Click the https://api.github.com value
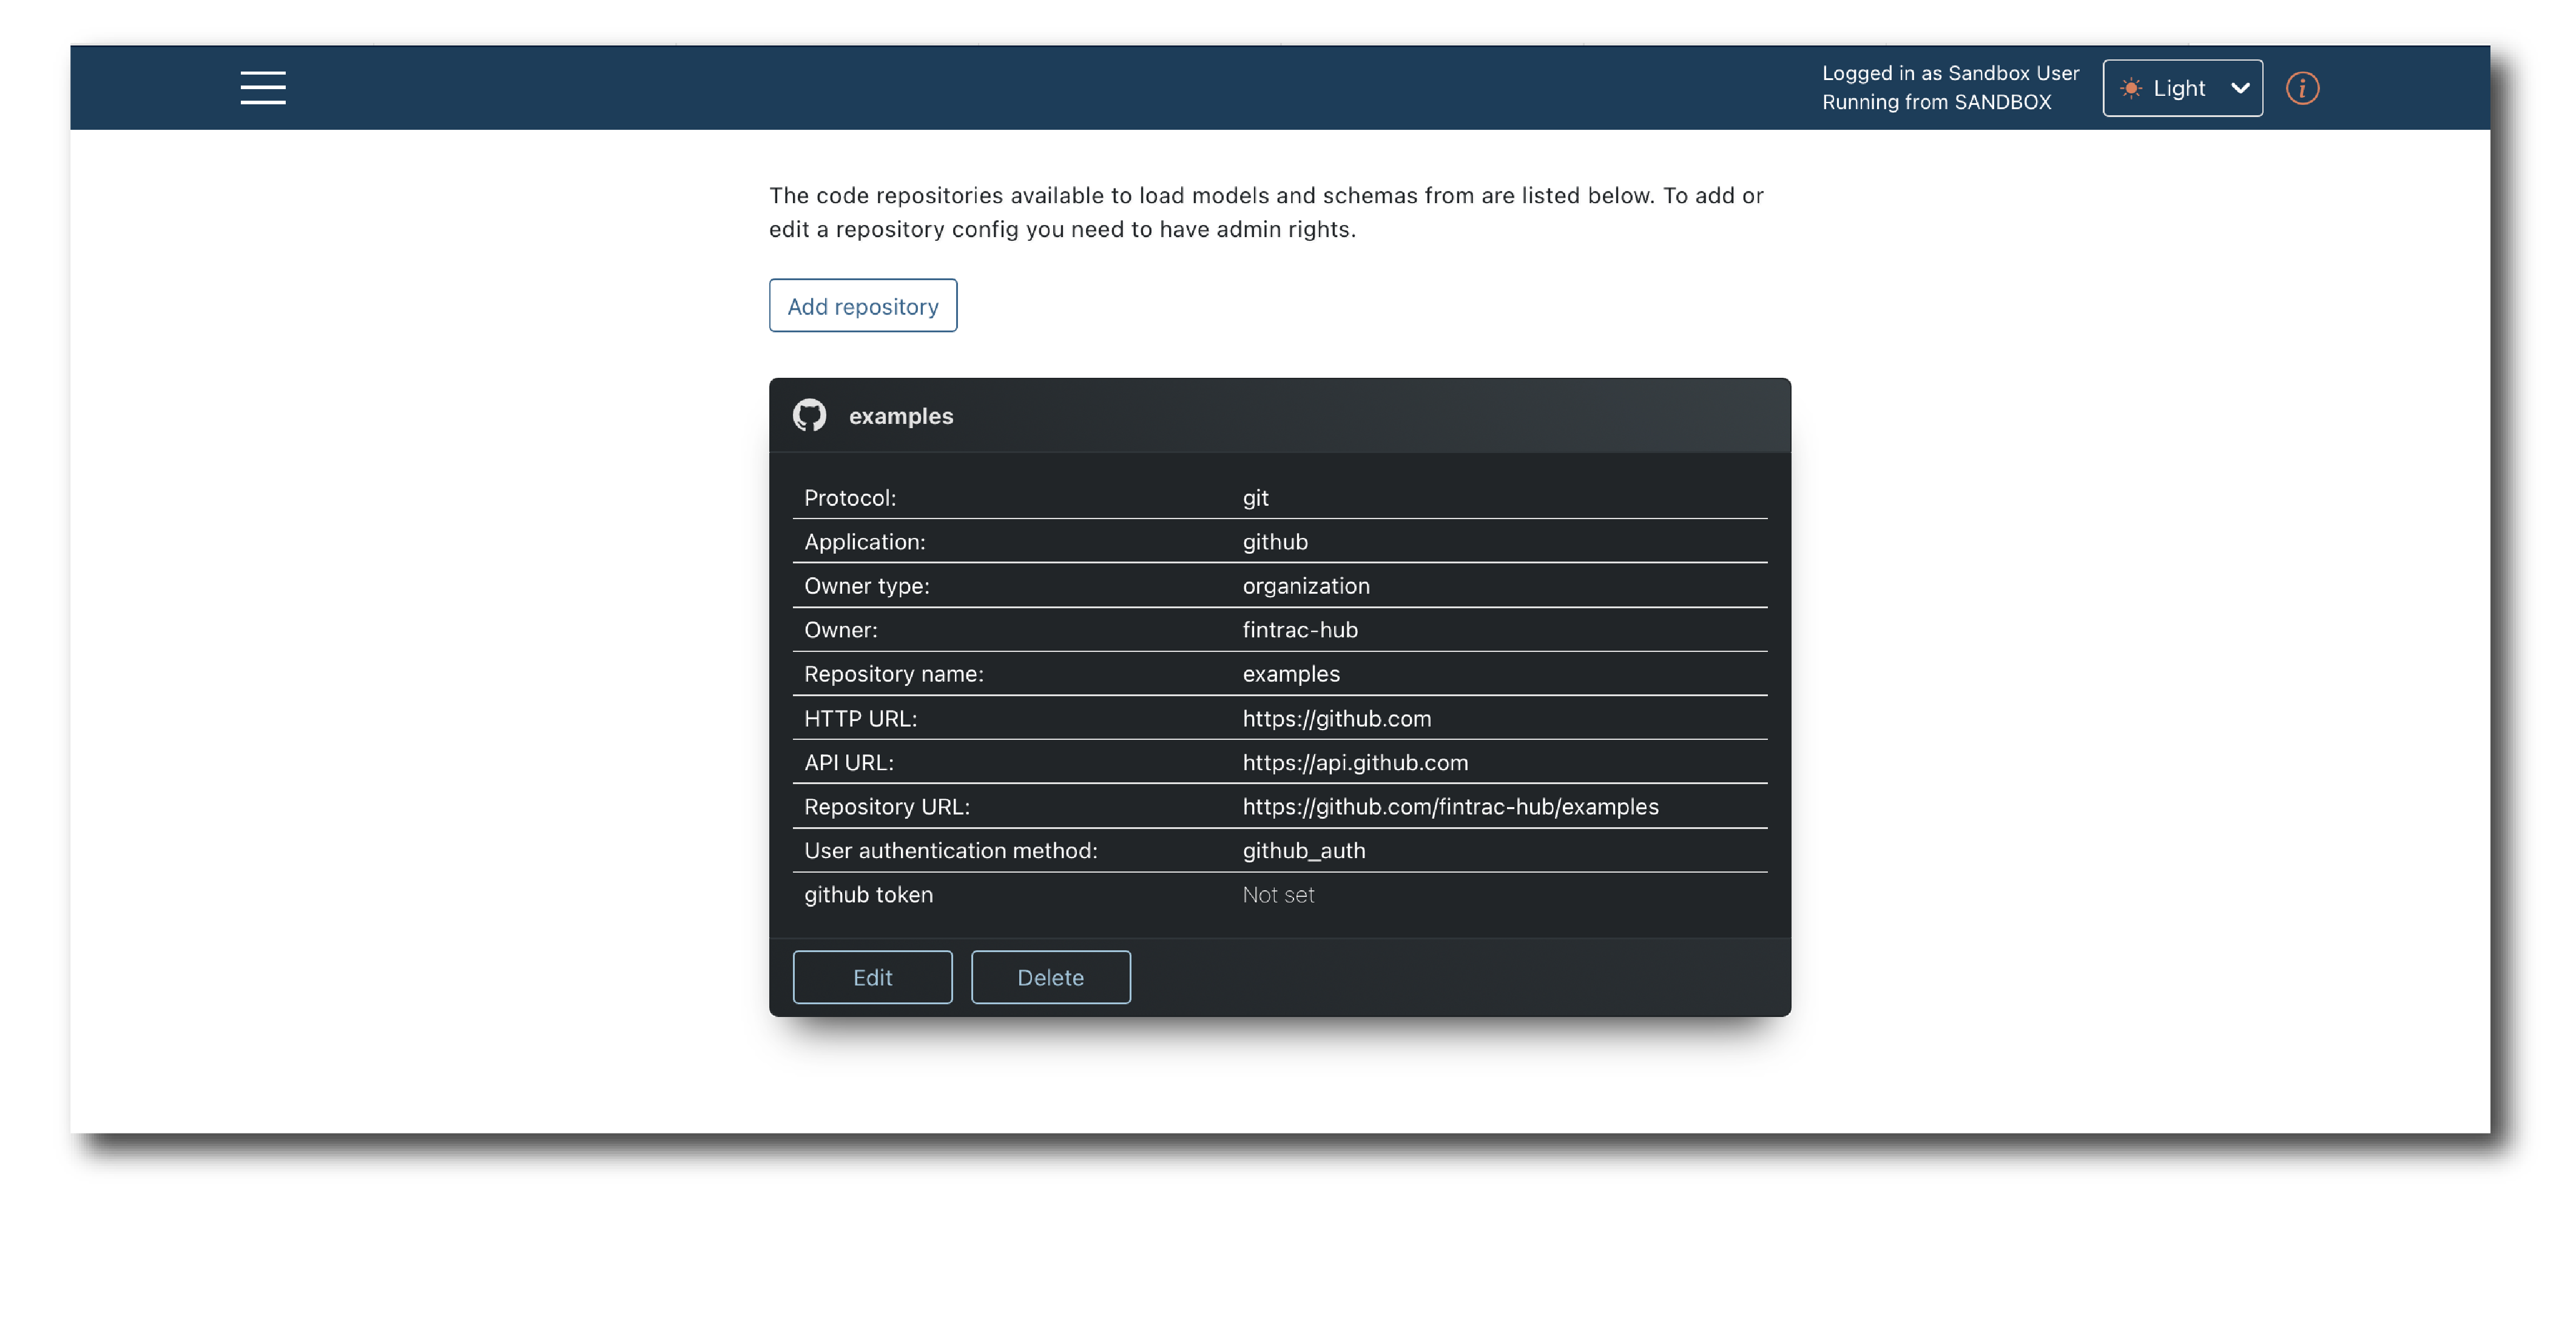 click(1355, 762)
